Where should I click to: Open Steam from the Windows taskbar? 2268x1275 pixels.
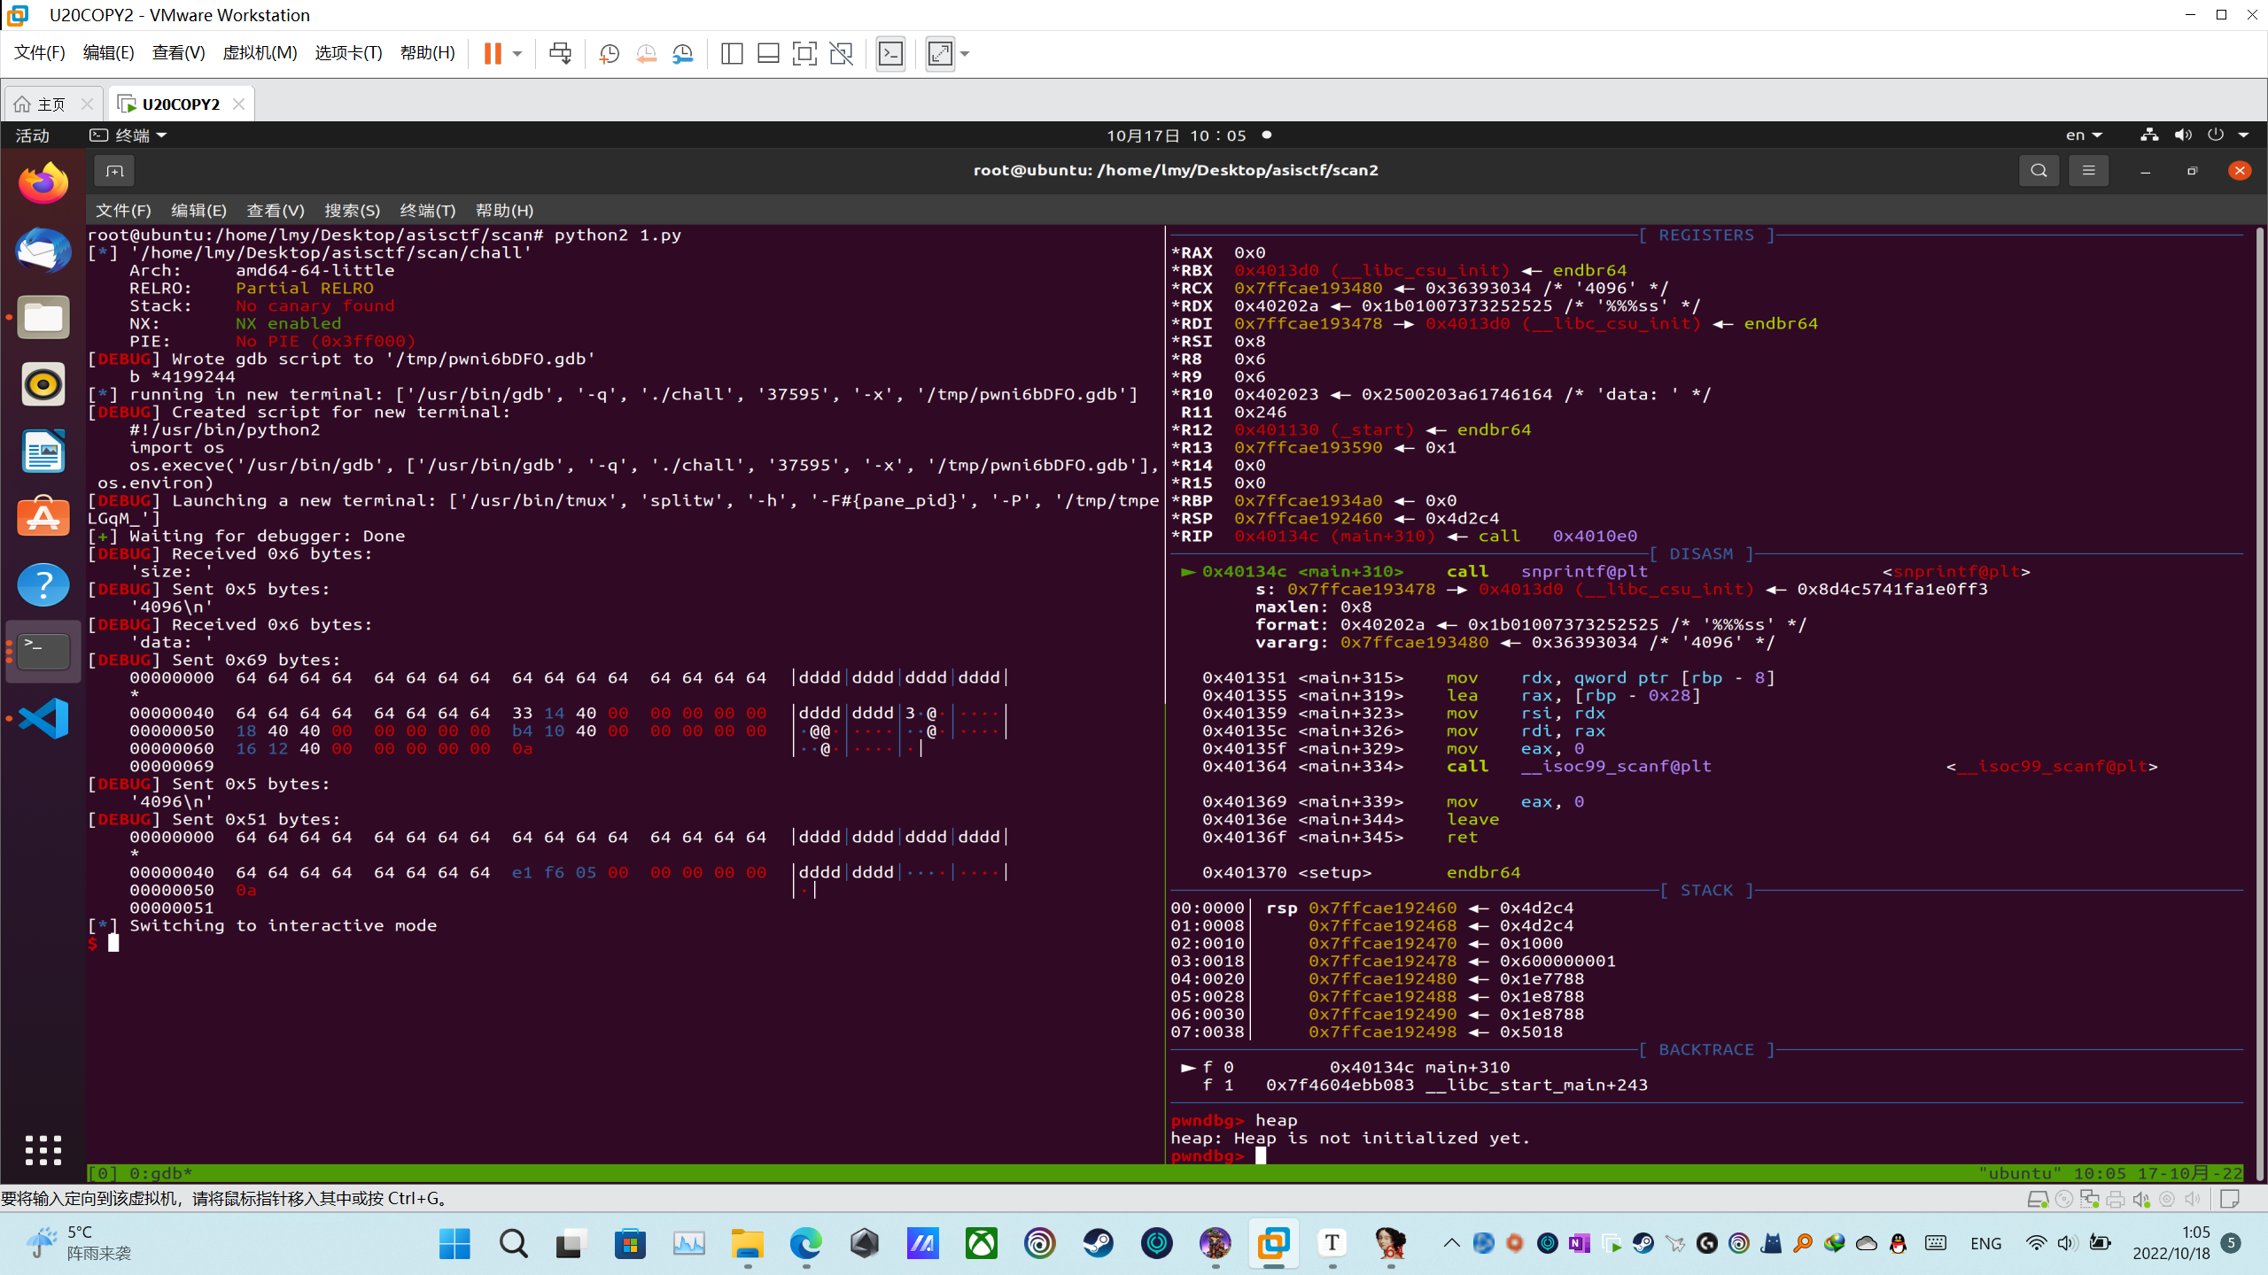(x=1098, y=1243)
